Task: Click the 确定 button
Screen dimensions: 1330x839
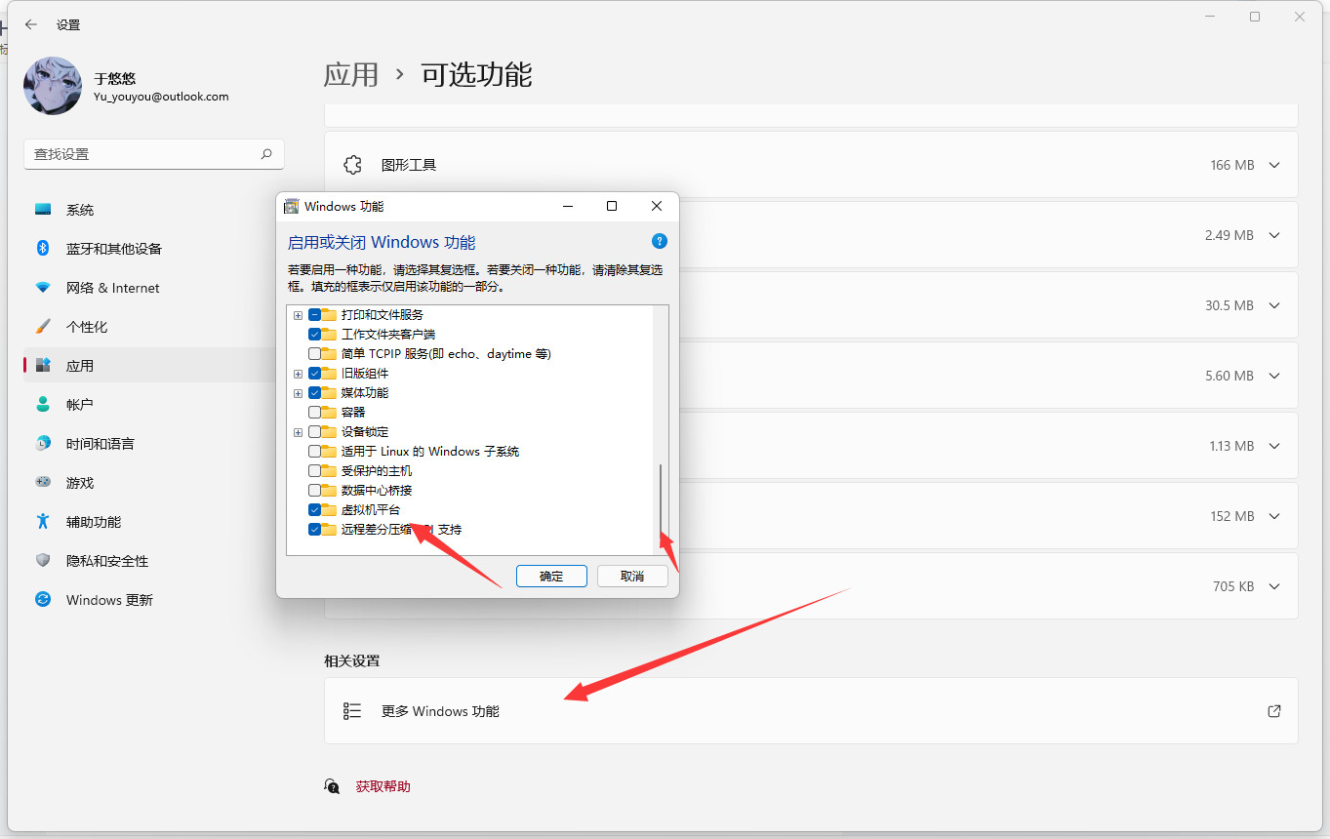Action: click(x=551, y=576)
